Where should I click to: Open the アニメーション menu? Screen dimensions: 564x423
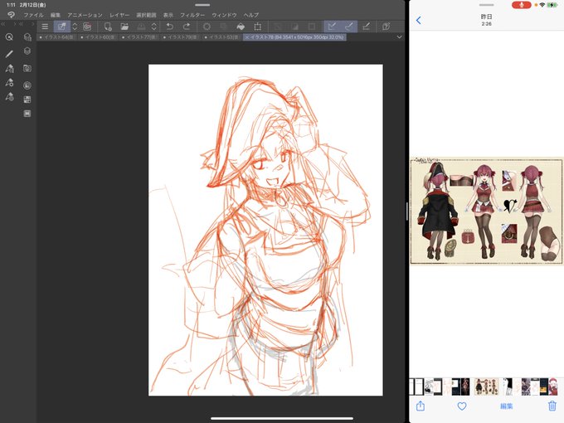coord(85,15)
